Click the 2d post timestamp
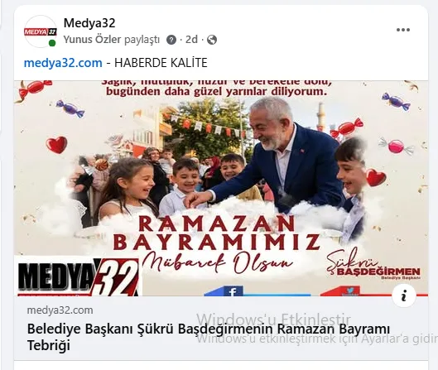This screenshot has width=438, height=370. pos(191,40)
